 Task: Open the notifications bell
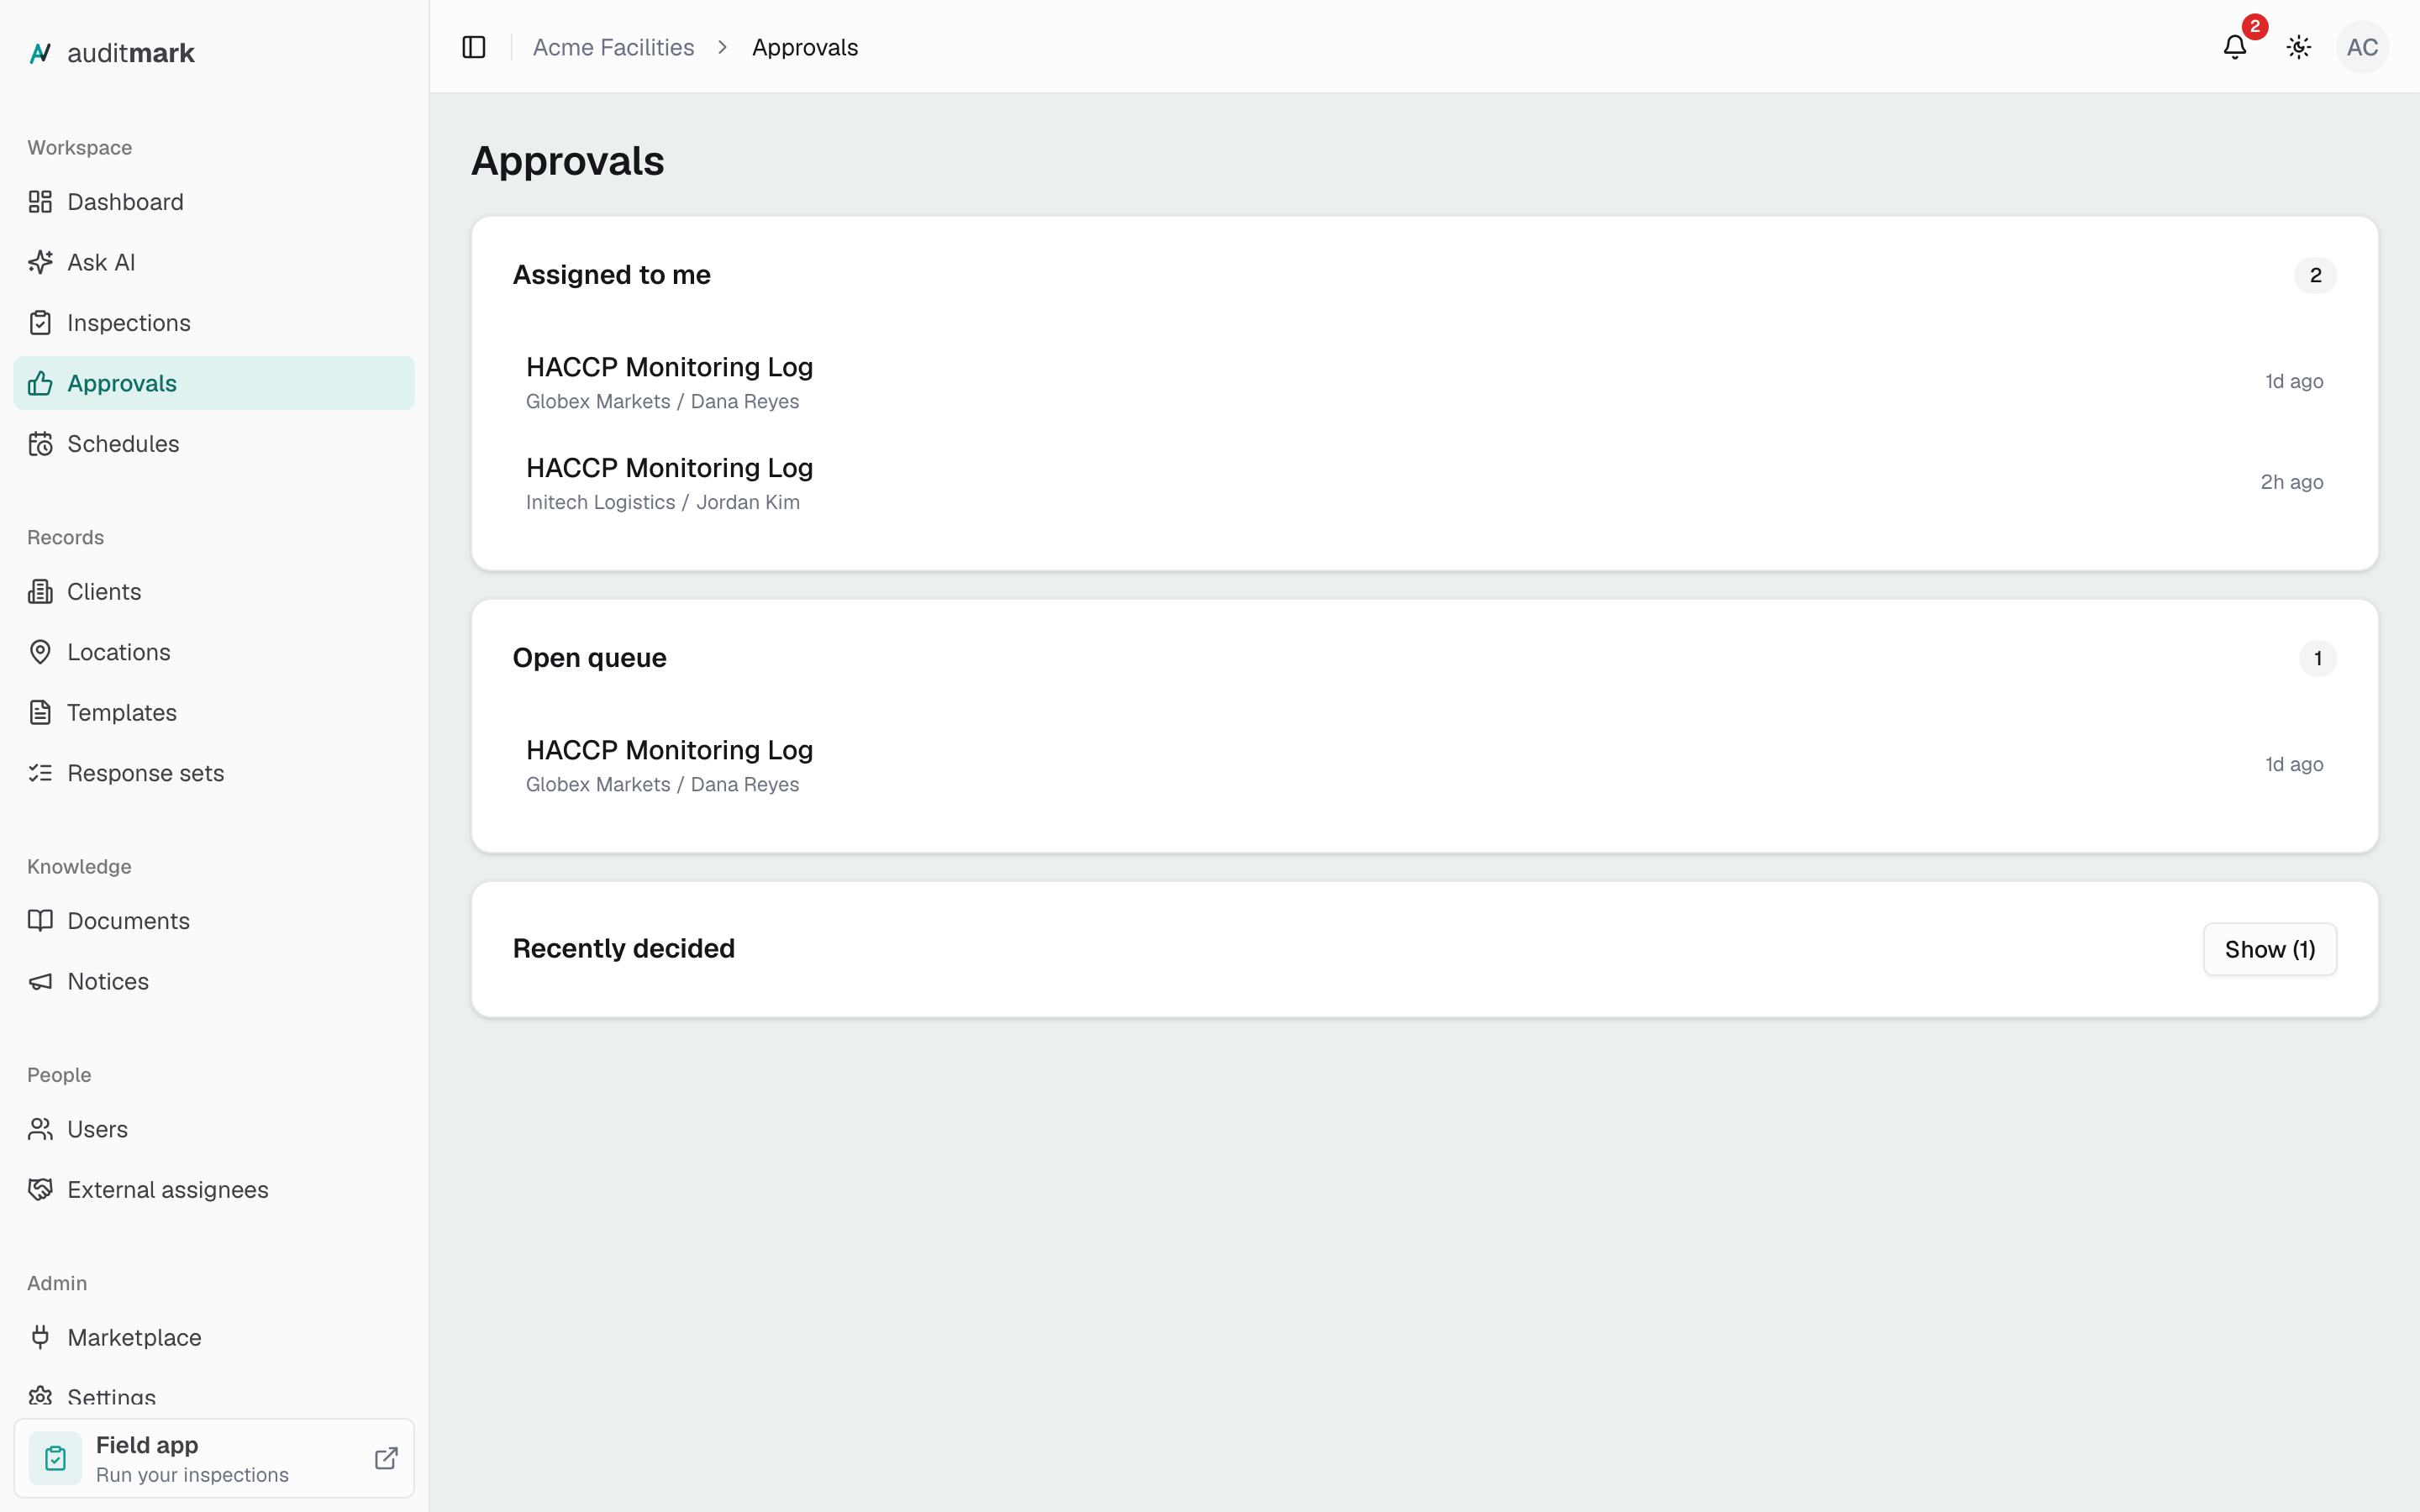[2235, 47]
